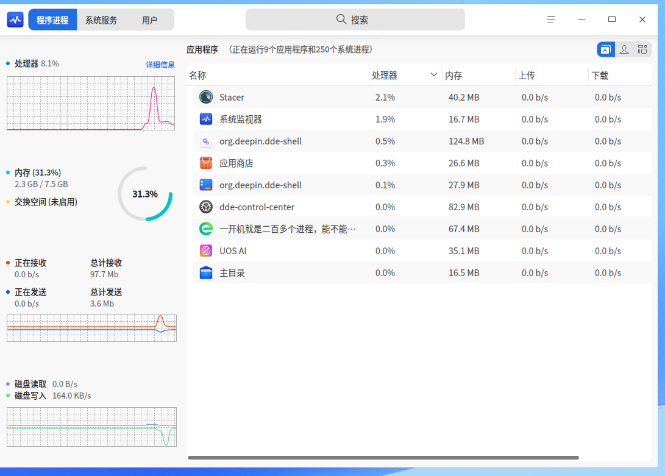The height and width of the screenshot is (476, 665).
Task: Open 详细信息 link for processor
Action: coord(160,65)
